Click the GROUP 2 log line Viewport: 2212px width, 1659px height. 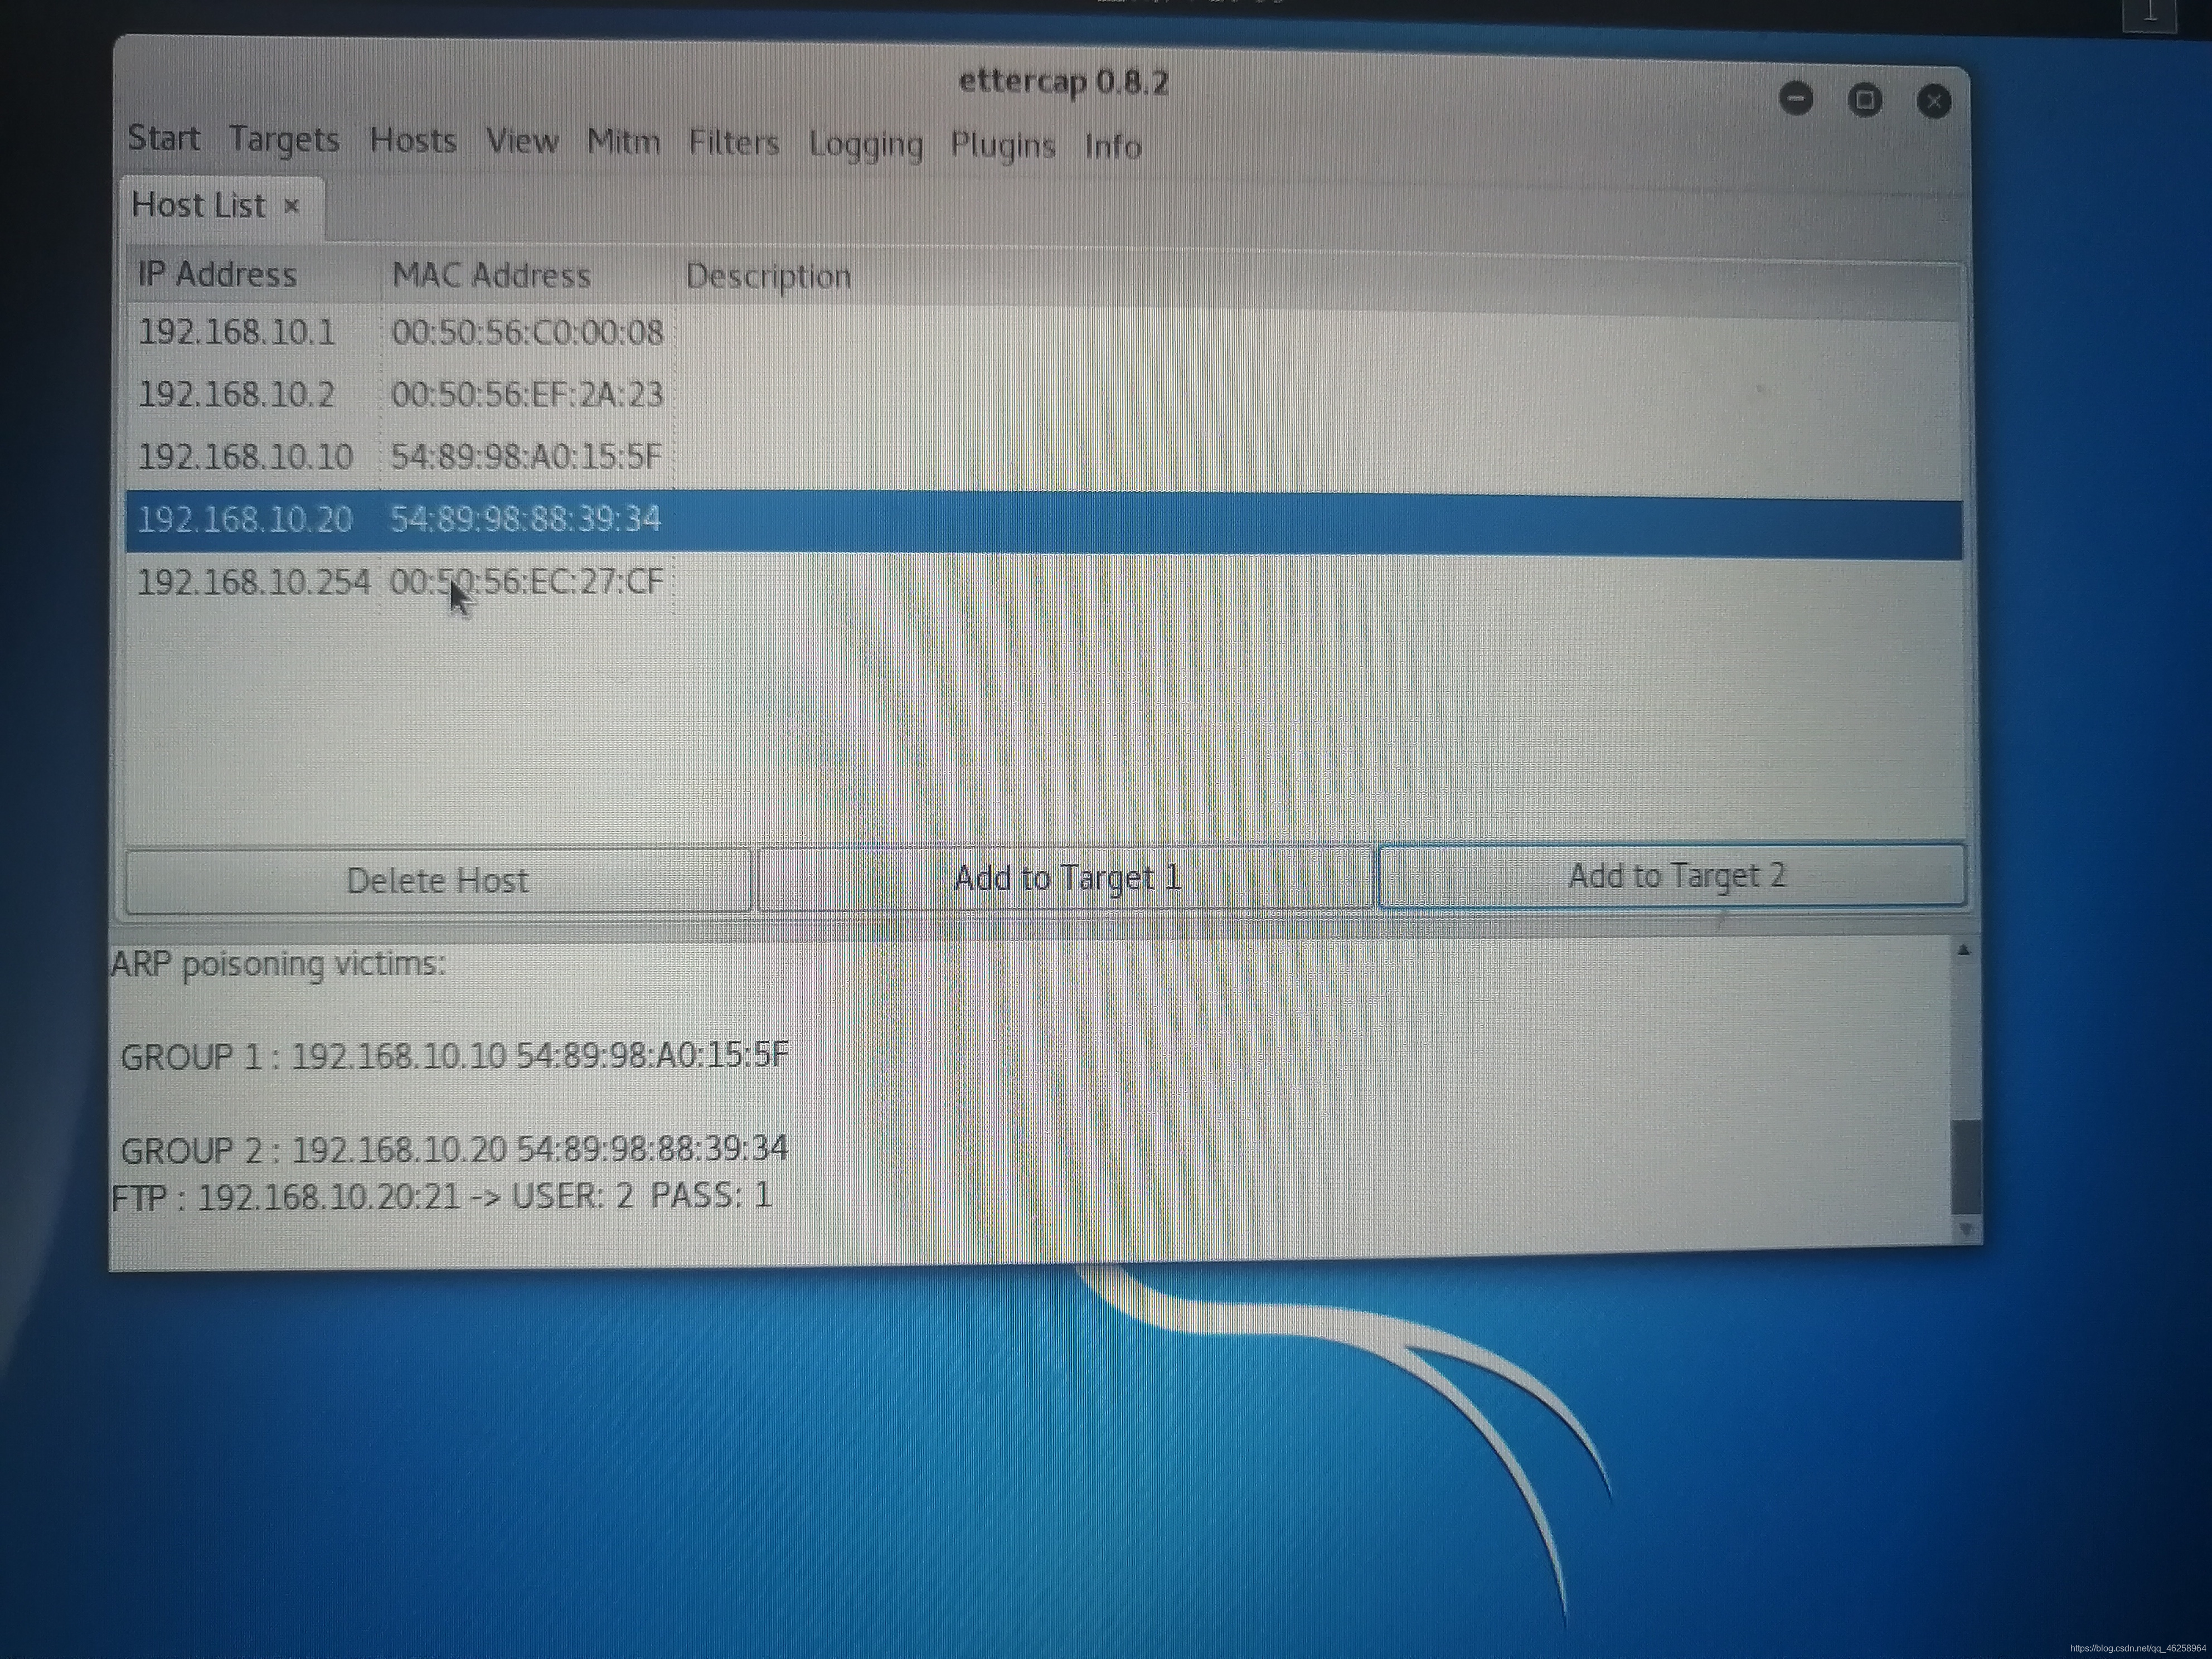click(x=454, y=1149)
